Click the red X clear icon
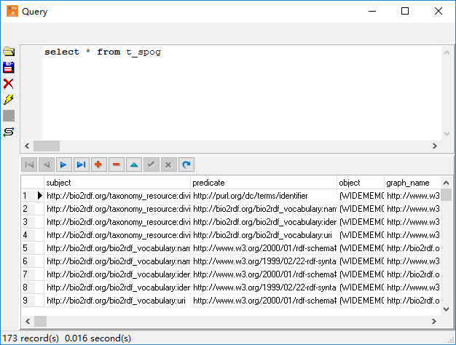The height and width of the screenshot is (345, 456). pos(9,84)
